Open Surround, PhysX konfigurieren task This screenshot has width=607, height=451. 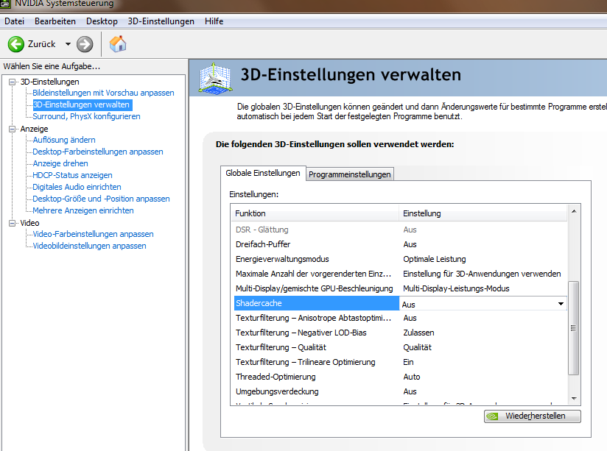click(x=86, y=116)
